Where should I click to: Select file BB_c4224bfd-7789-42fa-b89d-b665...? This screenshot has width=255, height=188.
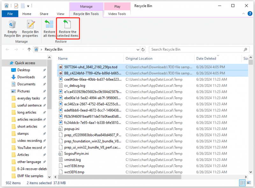click(153, 73)
